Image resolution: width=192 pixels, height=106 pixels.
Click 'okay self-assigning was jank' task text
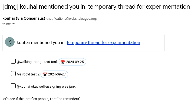click(53, 87)
